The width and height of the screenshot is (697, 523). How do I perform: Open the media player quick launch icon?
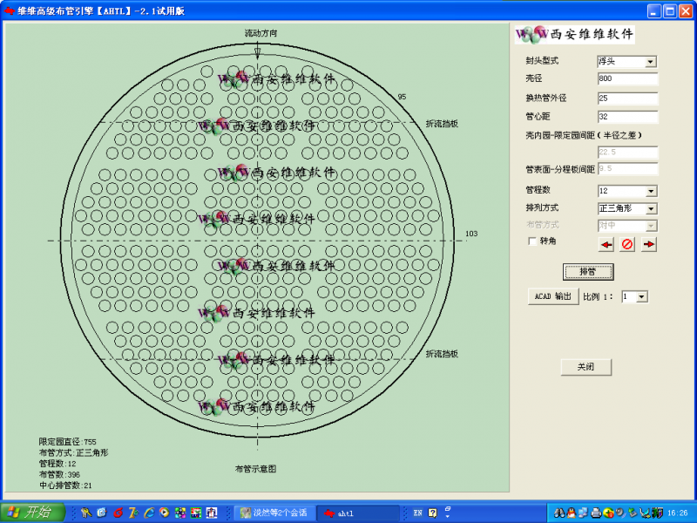165,513
